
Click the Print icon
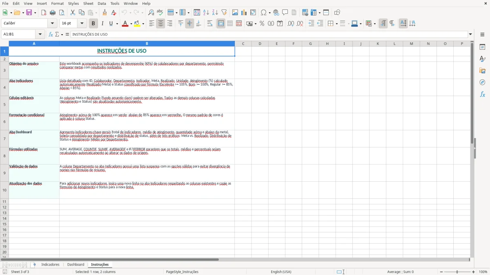[x=53, y=13]
